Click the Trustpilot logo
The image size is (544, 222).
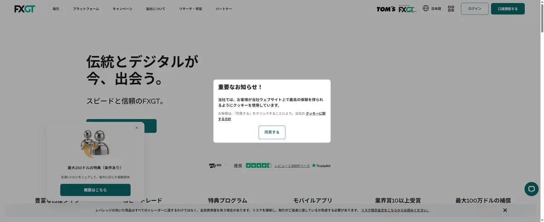click(321, 165)
